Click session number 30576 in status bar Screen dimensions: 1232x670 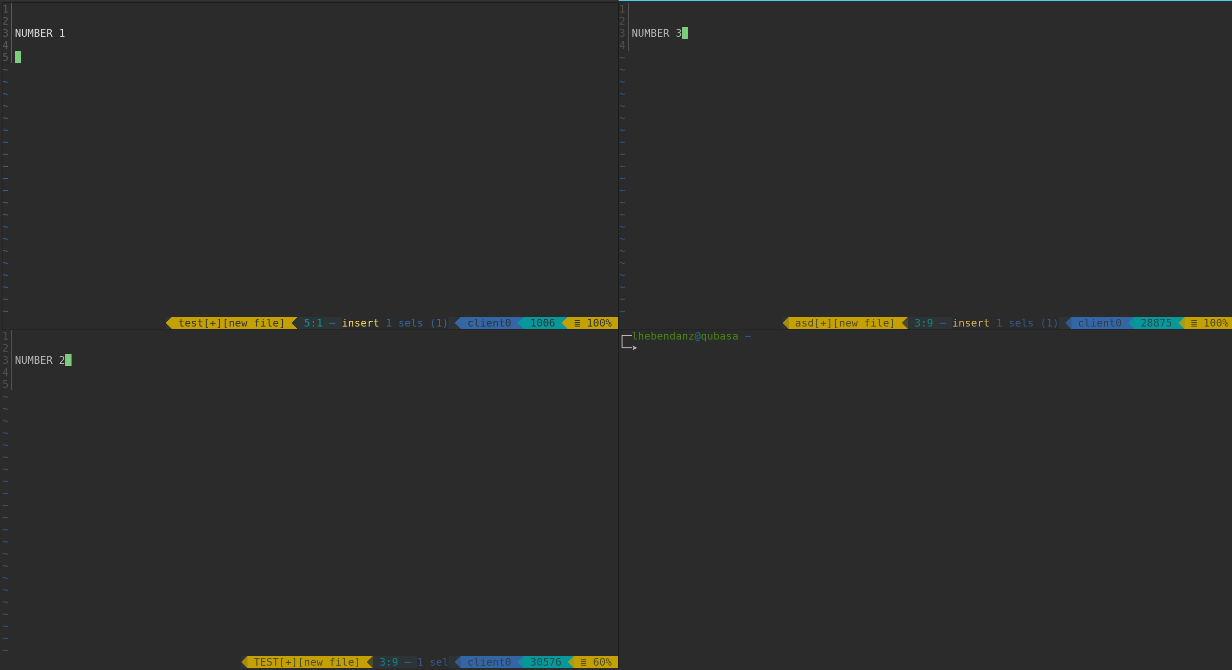coord(546,662)
